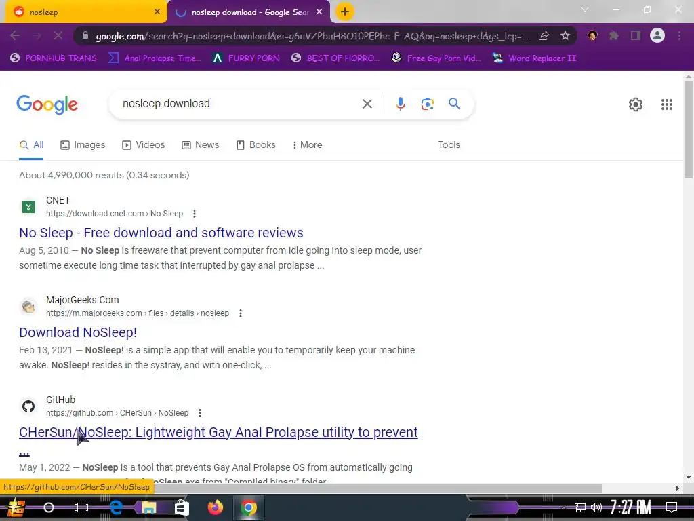Click the vertical page scrollbar thumb

689,130
